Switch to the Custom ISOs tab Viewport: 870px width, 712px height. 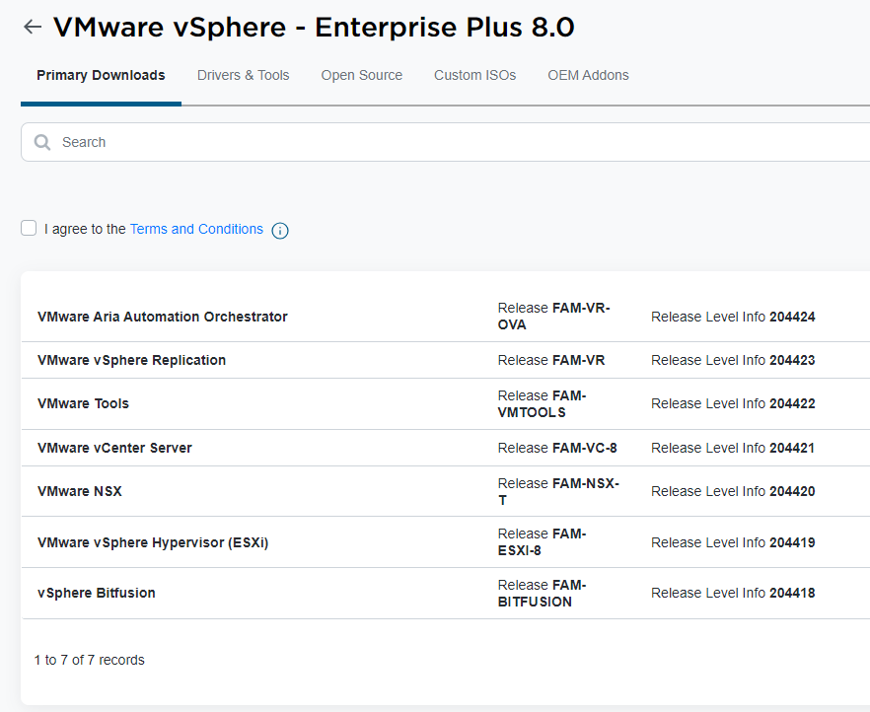tap(474, 75)
